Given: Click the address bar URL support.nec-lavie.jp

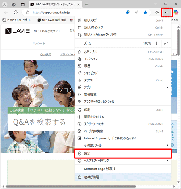Looking at the screenshot, I should [x=51, y=13].
